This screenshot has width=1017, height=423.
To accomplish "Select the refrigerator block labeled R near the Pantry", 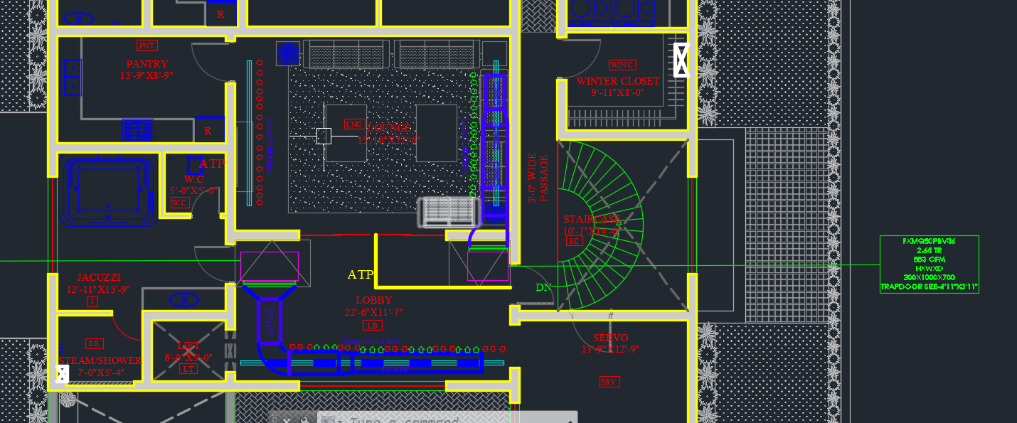I will click(206, 130).
